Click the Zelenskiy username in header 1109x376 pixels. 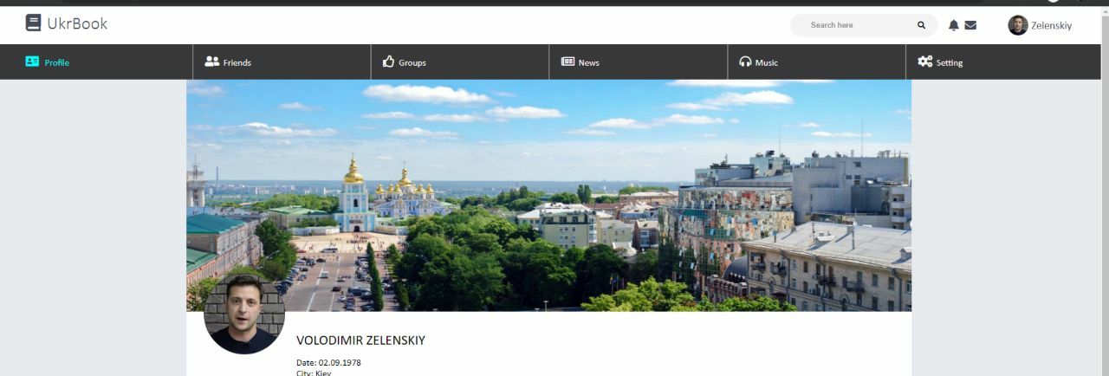coord(1051,26)
